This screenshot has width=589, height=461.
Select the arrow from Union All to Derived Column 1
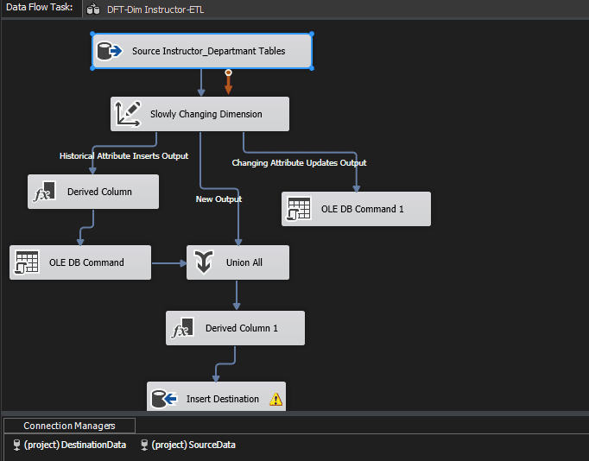(x=237, y=295)
